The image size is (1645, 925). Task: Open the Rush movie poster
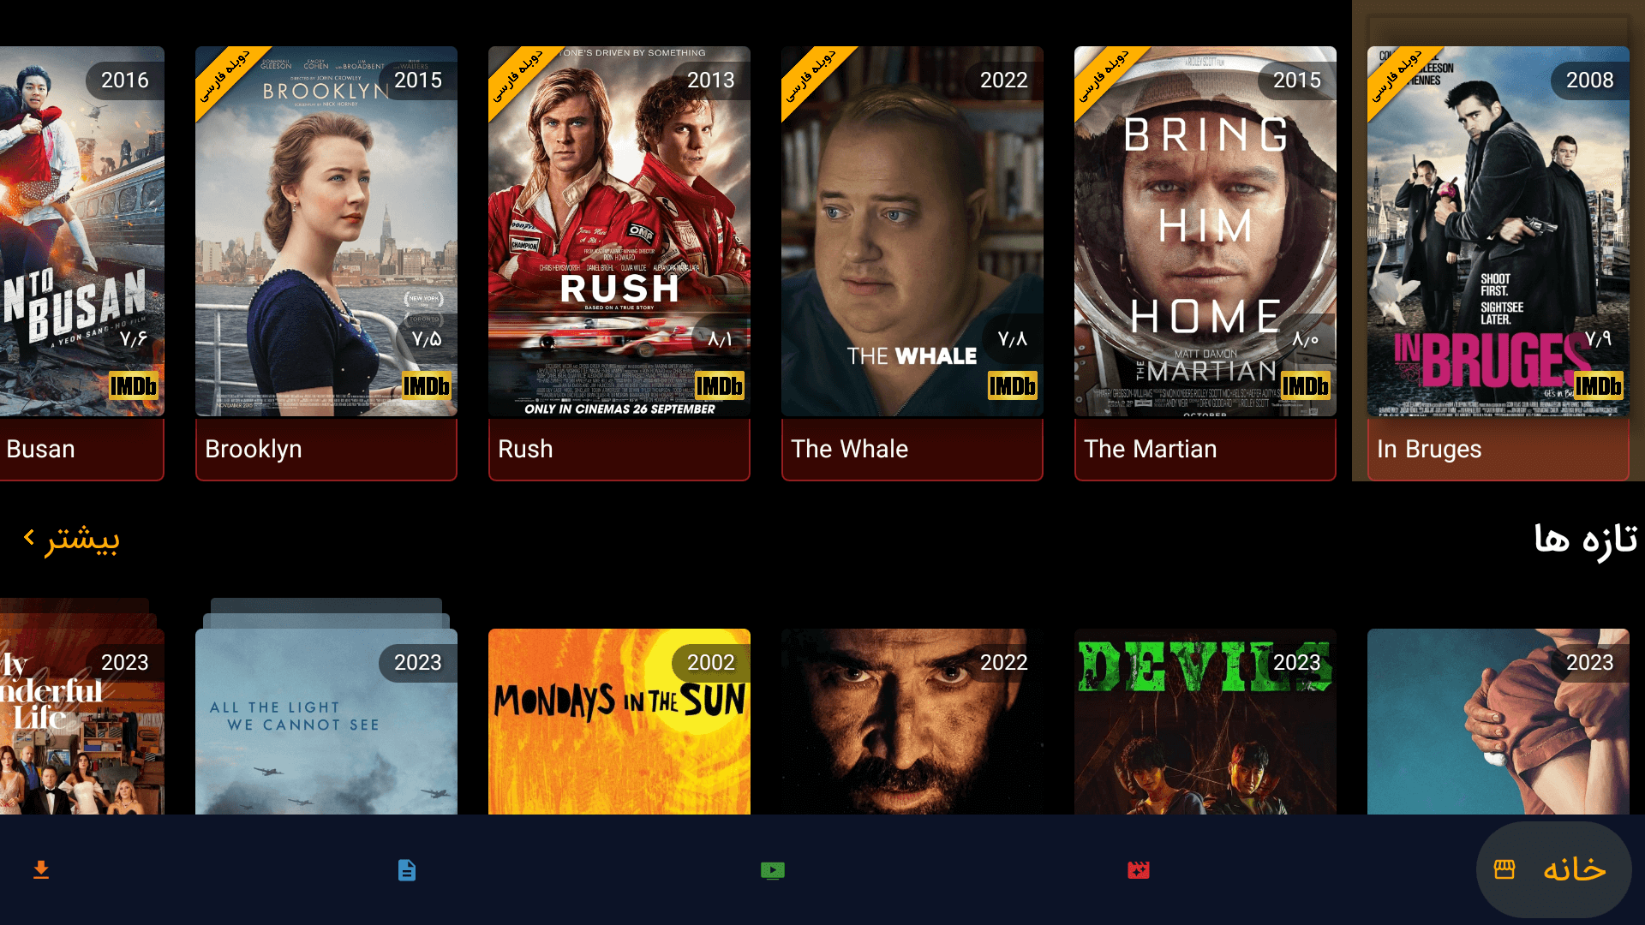click(619, 231)
